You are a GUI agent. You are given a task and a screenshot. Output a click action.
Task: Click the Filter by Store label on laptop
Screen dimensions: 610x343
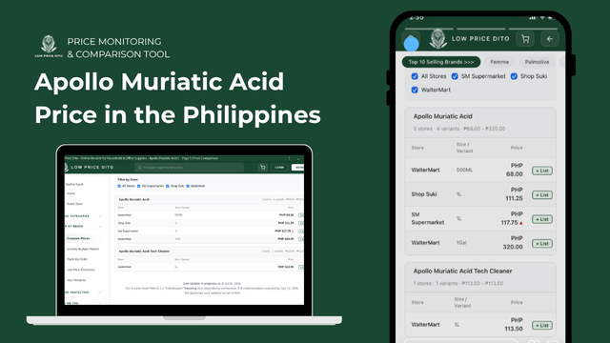(x=128, y=180)
